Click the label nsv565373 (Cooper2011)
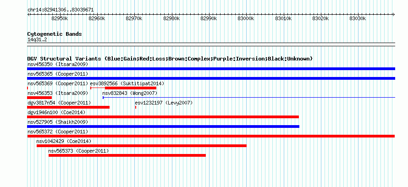 (78, 151)
